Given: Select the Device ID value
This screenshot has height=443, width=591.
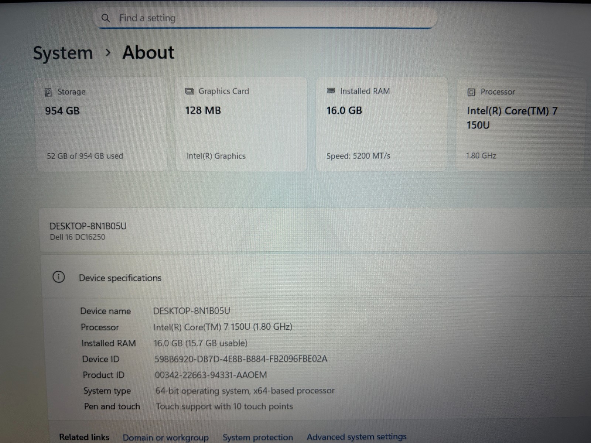Looking at the screenshot, I should click(x=241, y=359).
